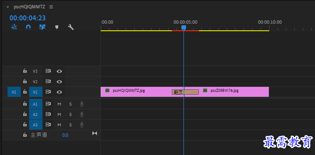Hide track V3 output eye
This screenshot has width=315, height=155.
(59, 71)
